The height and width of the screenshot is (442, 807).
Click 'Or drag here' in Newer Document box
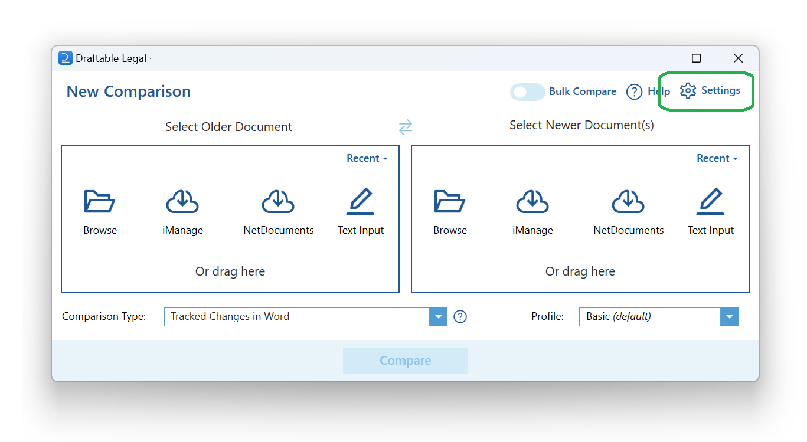click(x=580, y=271)
